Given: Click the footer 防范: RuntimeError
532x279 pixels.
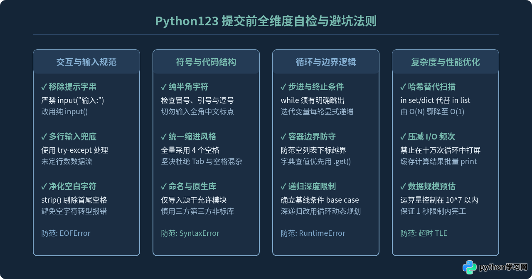Looking at the screenshot, I should click(313, 233).
